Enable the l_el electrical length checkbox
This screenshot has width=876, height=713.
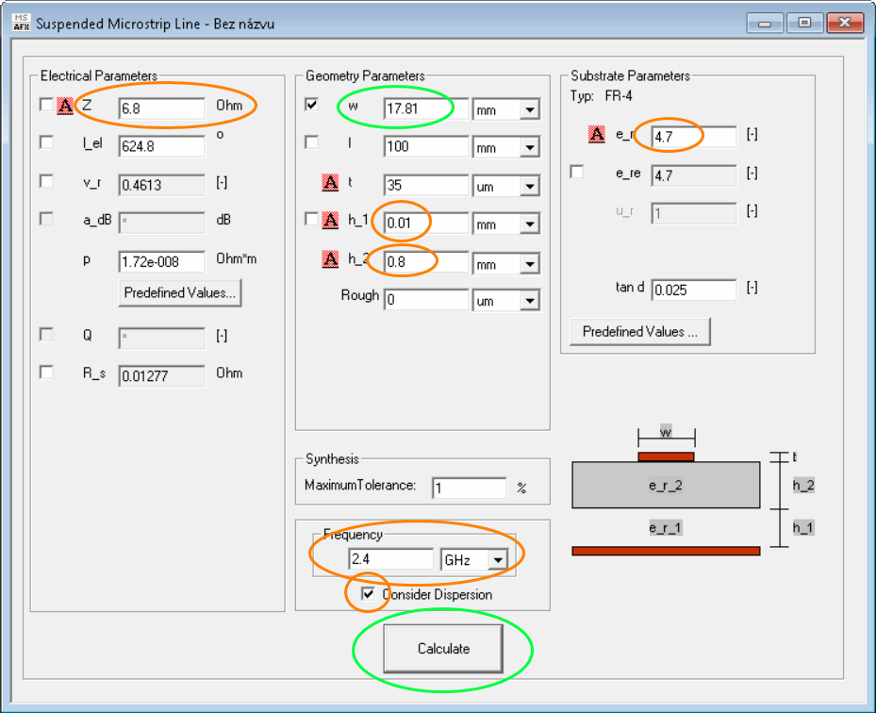46,142
